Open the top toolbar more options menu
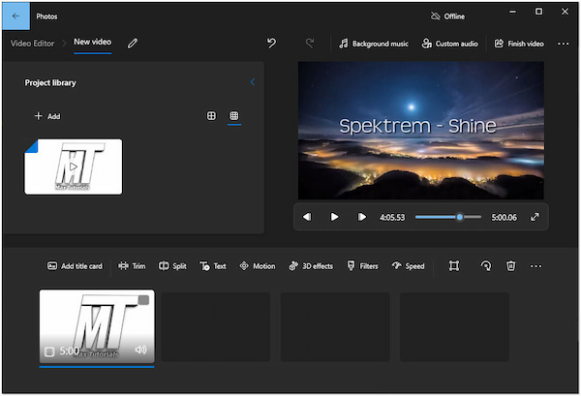This screenshot has width=581, height=396. [564, 44]
